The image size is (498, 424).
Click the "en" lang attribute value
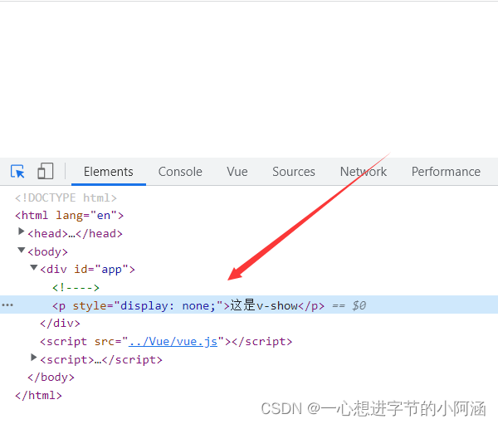(104, 216)
